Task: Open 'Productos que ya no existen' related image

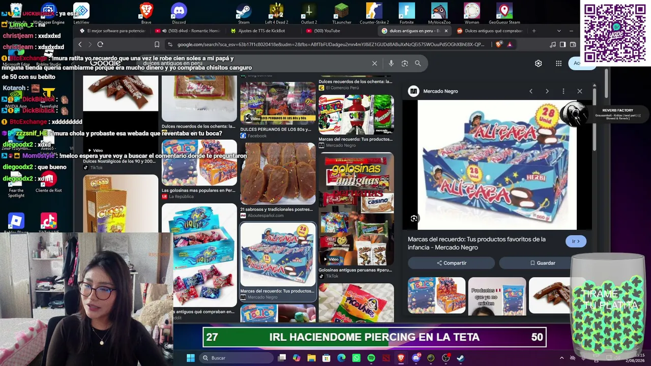Action: point(497,295)
